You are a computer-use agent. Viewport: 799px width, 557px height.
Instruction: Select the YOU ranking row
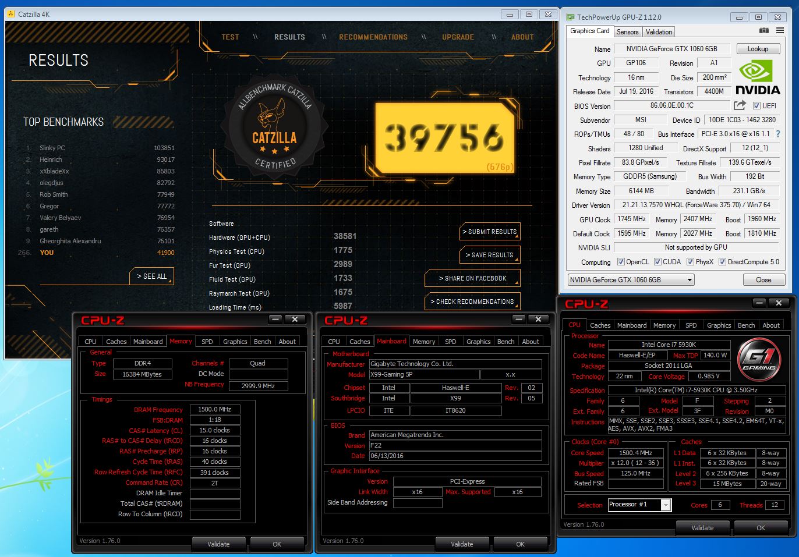pos(97,253)
